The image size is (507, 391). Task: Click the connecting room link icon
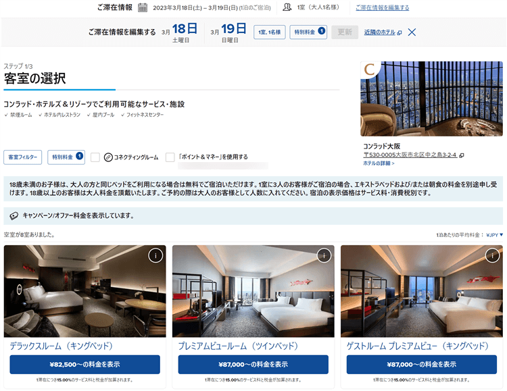point(108,157)
